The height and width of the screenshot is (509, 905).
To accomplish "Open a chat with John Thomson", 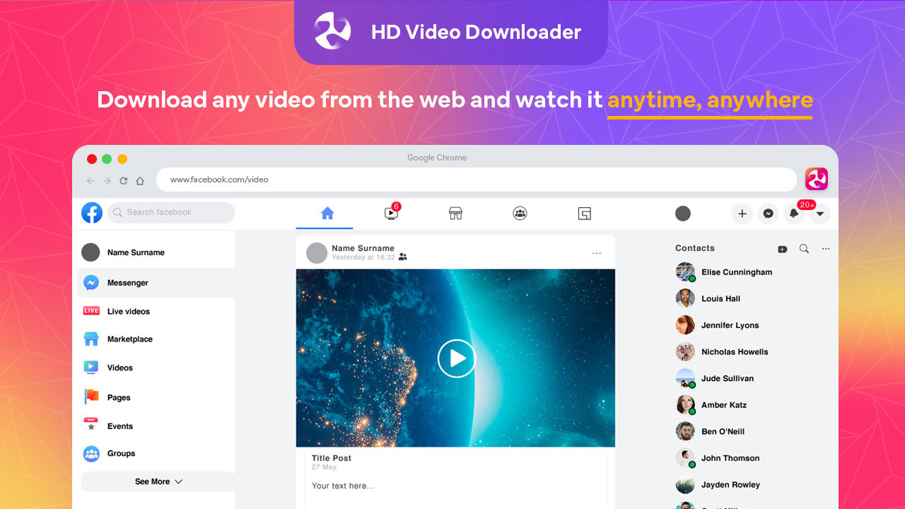I will (x=718, y=458).
